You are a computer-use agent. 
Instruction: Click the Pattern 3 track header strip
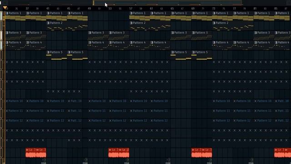click(1, 36)
